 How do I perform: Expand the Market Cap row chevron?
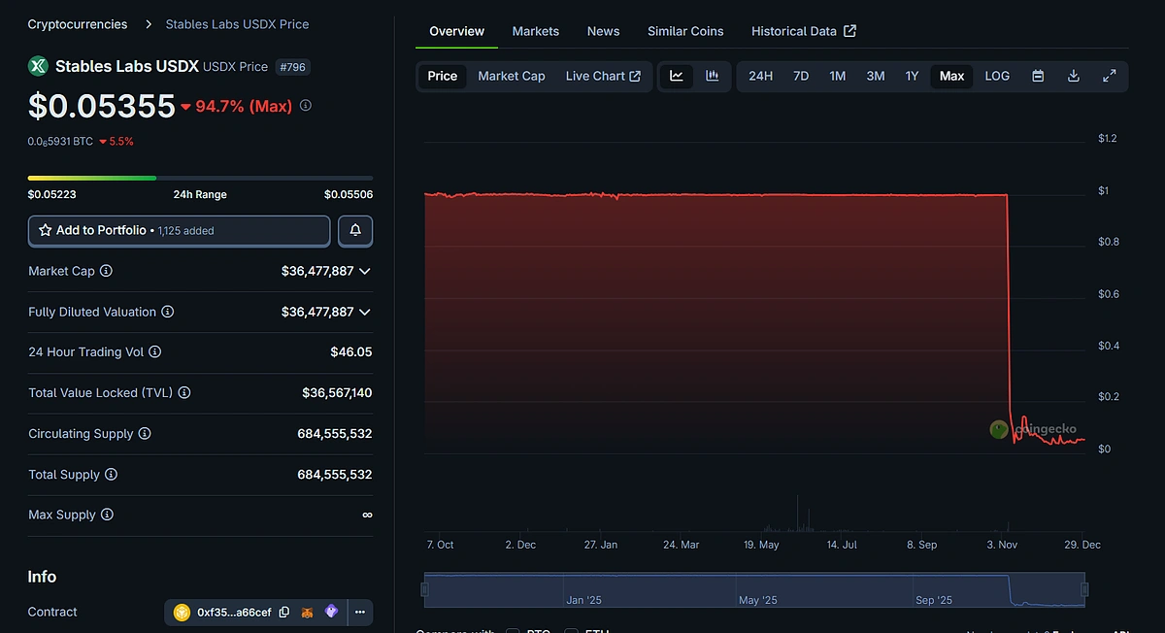[363, 271]
